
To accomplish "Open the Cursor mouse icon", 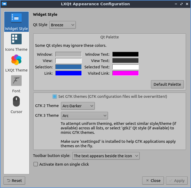I will click(x=16, y=101).
